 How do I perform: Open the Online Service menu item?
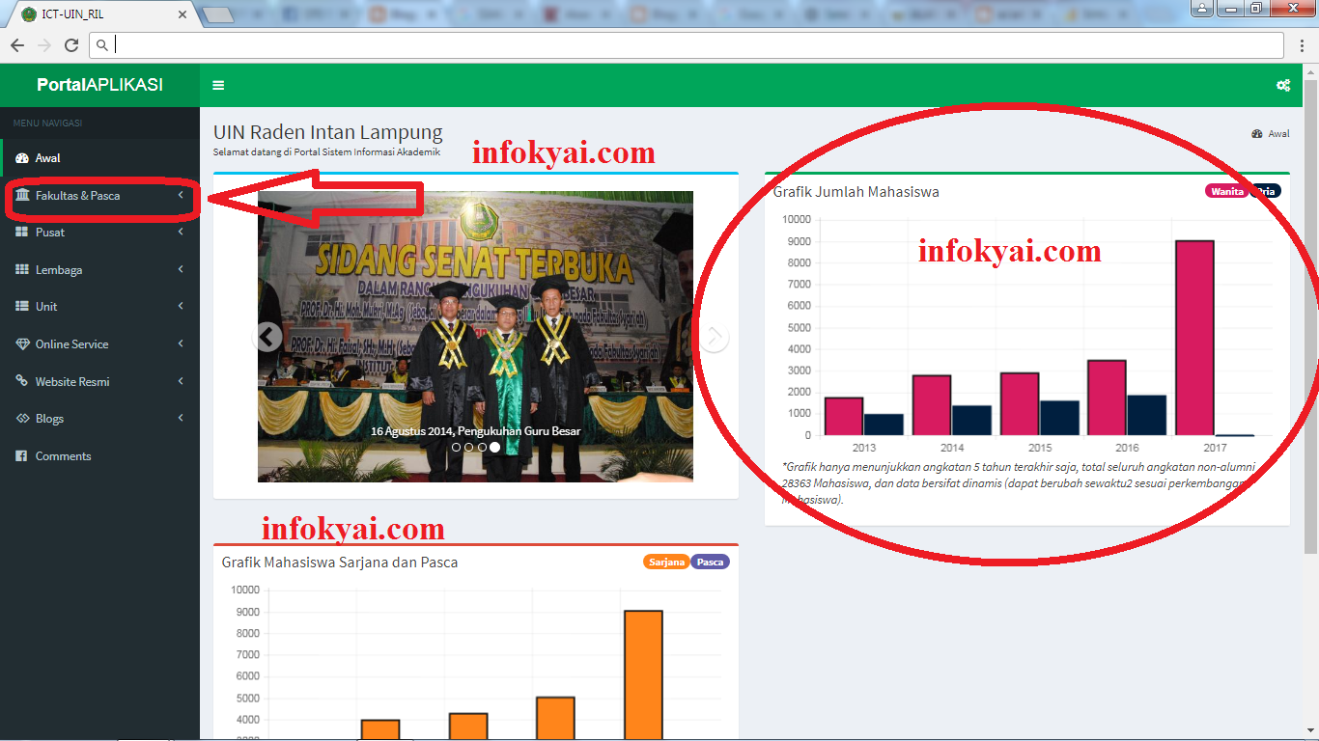(99, 344)
